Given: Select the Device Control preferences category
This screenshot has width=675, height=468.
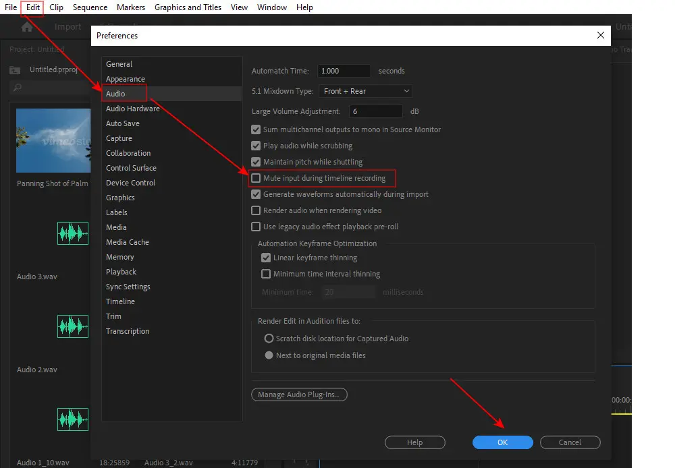Looking at the screenshot, I should point(171,183).
